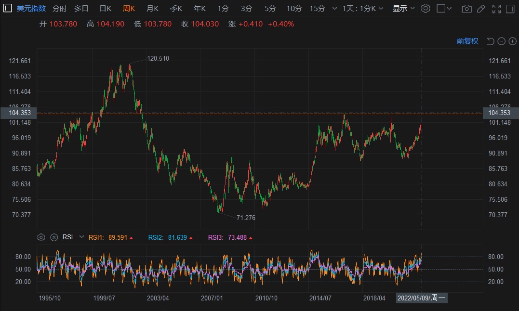Open RSI indicator settings gear
The image size is (519, 311).
(x=41, y=237)
